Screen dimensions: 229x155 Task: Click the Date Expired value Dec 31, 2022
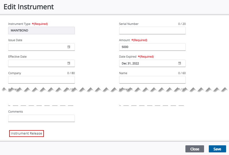click(x=131, y=63)
